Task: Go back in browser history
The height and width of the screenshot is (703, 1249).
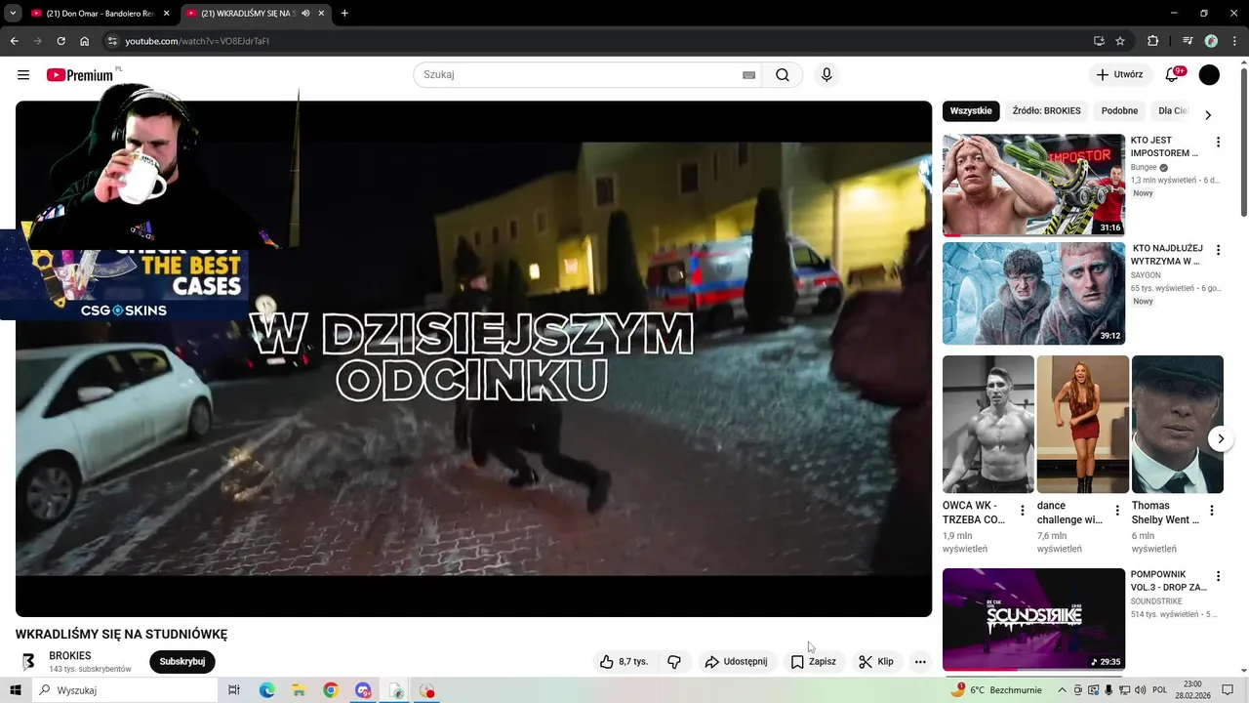Action: [14, 41]
